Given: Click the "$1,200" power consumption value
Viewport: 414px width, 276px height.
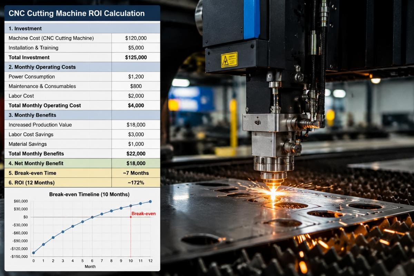Looking at the screenshot, I should coord(136,77).
